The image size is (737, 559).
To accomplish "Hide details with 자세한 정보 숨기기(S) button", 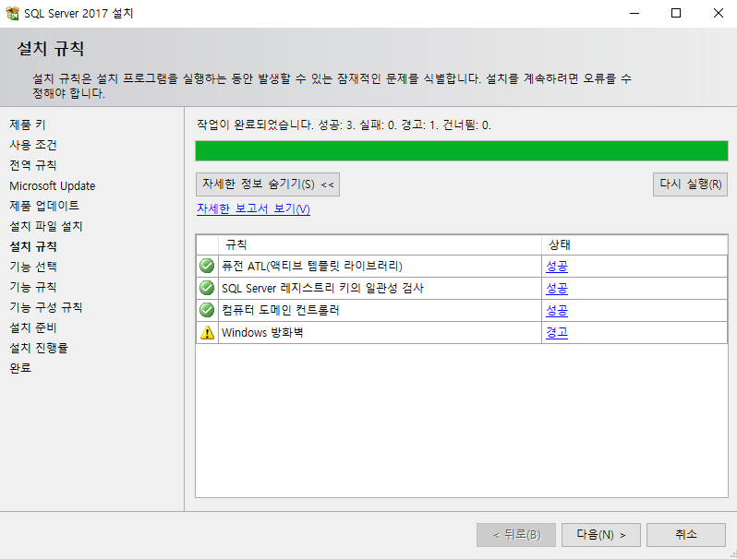I will point(268,184).
